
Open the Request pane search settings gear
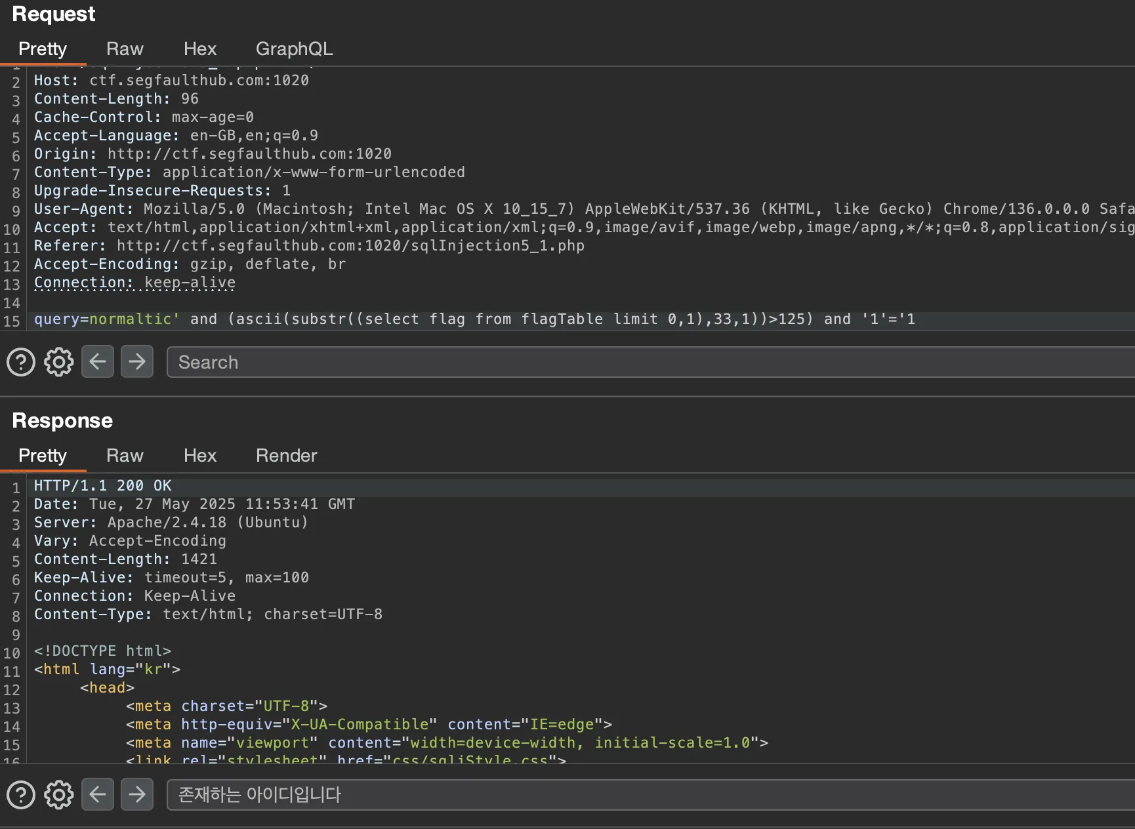pyautogui.click(x=59, y=362)
